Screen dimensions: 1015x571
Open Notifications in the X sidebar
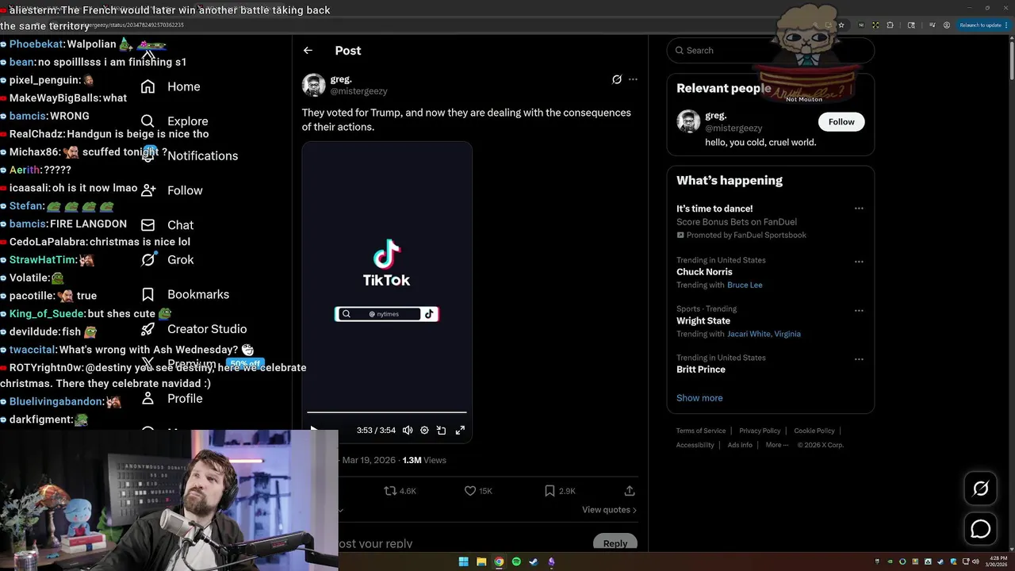click(189, 155)
